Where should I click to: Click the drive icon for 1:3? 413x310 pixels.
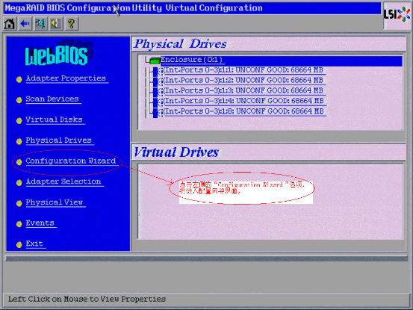point(155,92)
